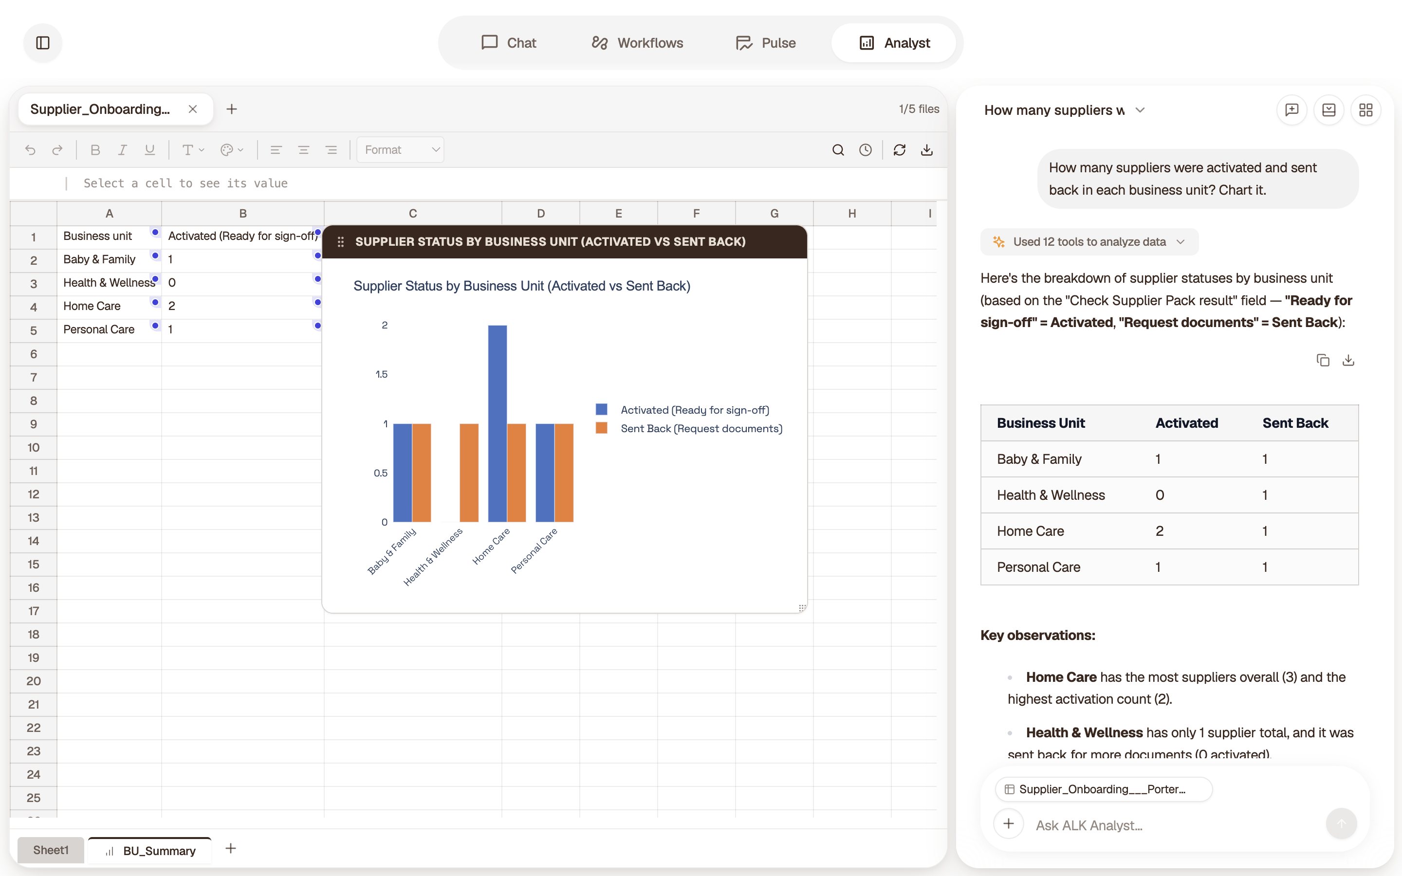Click the Supplier_Onboarding file attachment chip
Image resolution: width=1402 pixels, height=876 pixels.
(x=1103, y=789)
